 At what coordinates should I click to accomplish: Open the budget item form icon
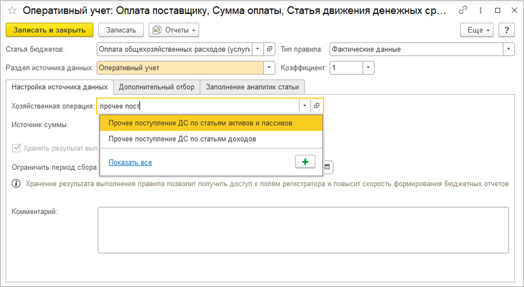pyautogui.click(x=269, y=49)
